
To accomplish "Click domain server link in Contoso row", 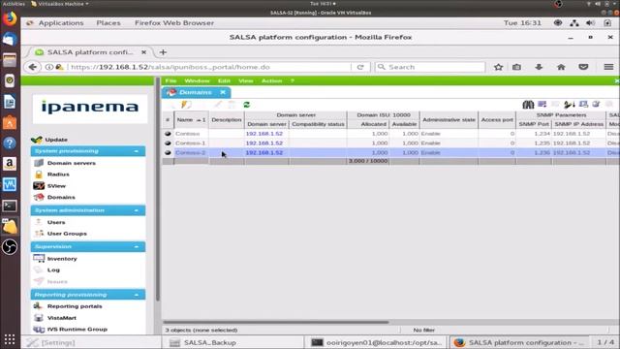I will pos(264,134).
